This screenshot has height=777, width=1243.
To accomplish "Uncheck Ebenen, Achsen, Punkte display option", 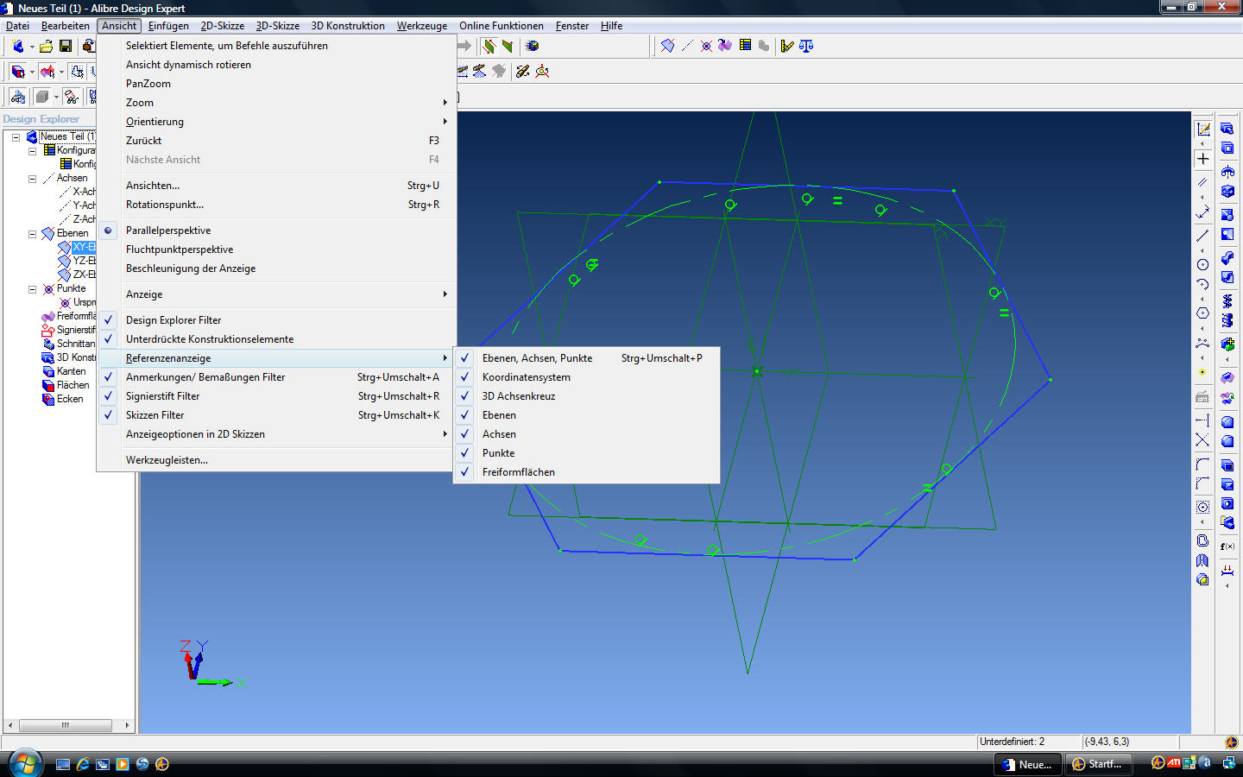I will tap(586, 358).
